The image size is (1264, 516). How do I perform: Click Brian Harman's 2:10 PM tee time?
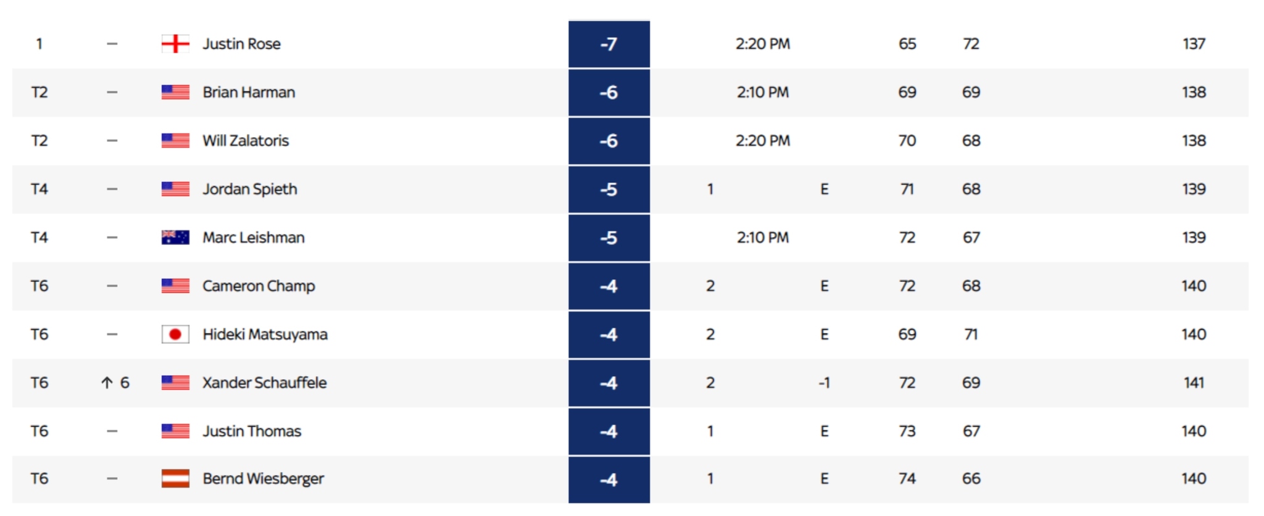762,92
